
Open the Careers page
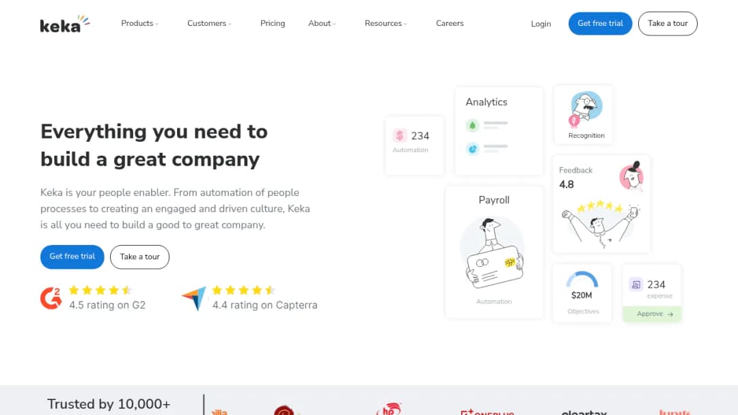(x=450, y=23)
